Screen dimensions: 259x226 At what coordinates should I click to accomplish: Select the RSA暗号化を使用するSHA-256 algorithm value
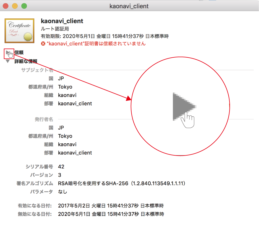[122, 183]
